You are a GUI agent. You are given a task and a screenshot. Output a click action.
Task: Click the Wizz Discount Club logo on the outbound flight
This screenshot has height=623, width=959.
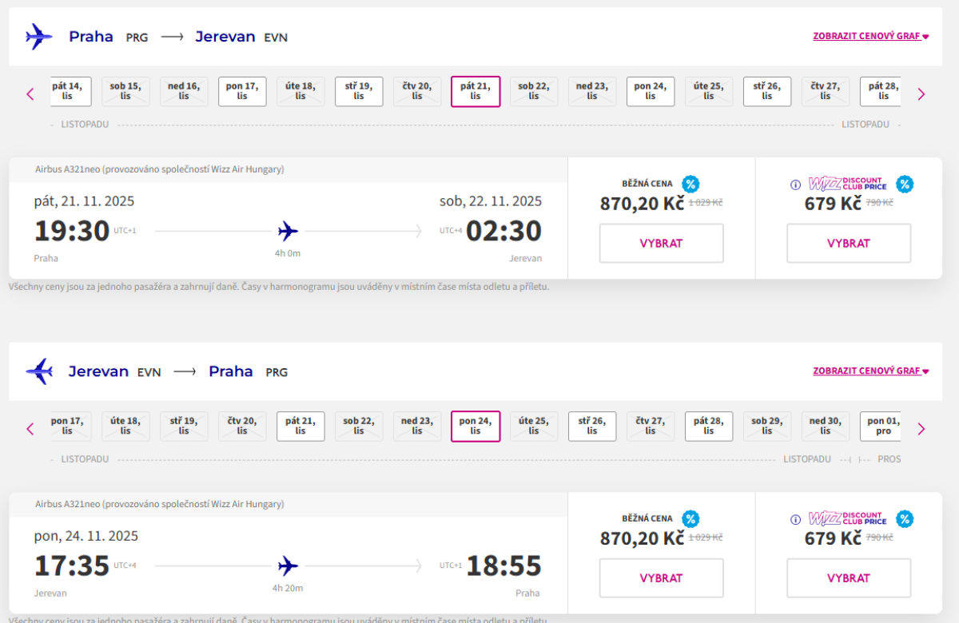847,184
